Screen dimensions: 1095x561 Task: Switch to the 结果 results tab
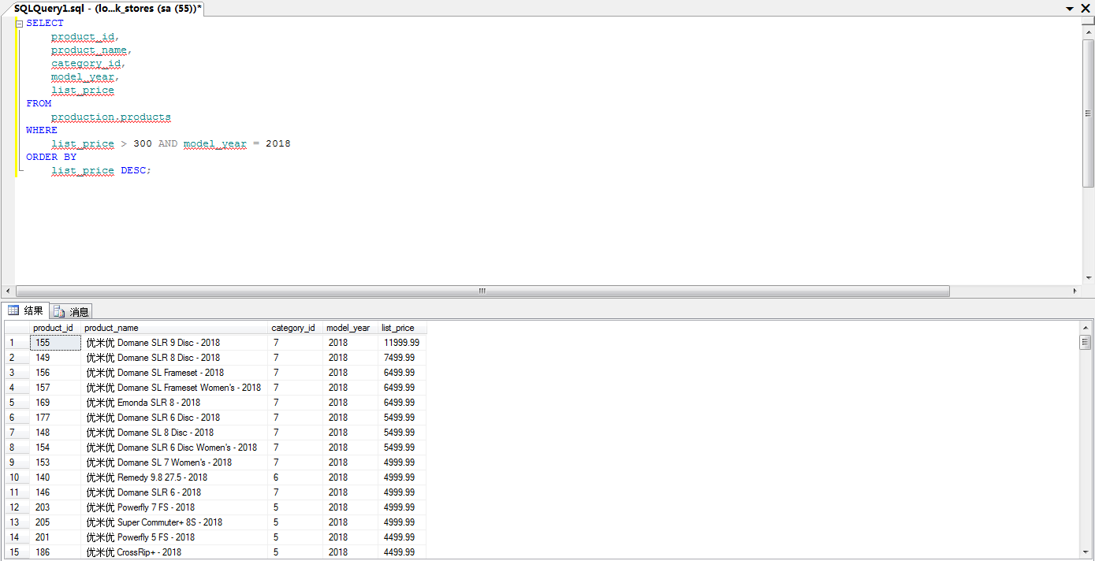click(25, 310)
